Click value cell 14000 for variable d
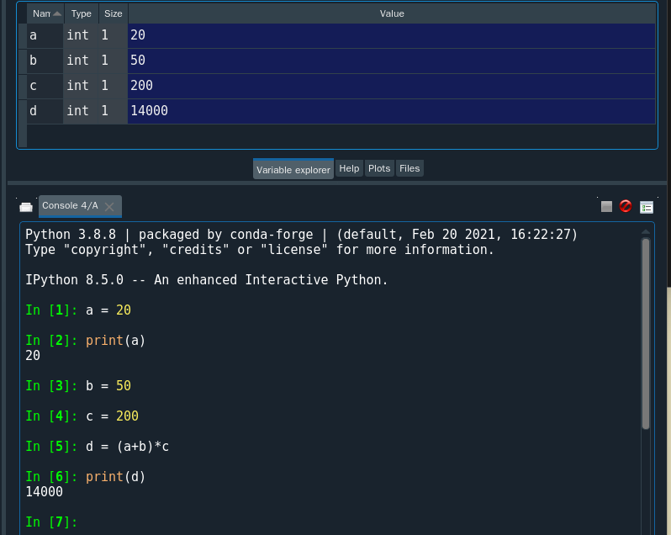The width and height of the screenshot is (671, 535). [x=392, y=111]
